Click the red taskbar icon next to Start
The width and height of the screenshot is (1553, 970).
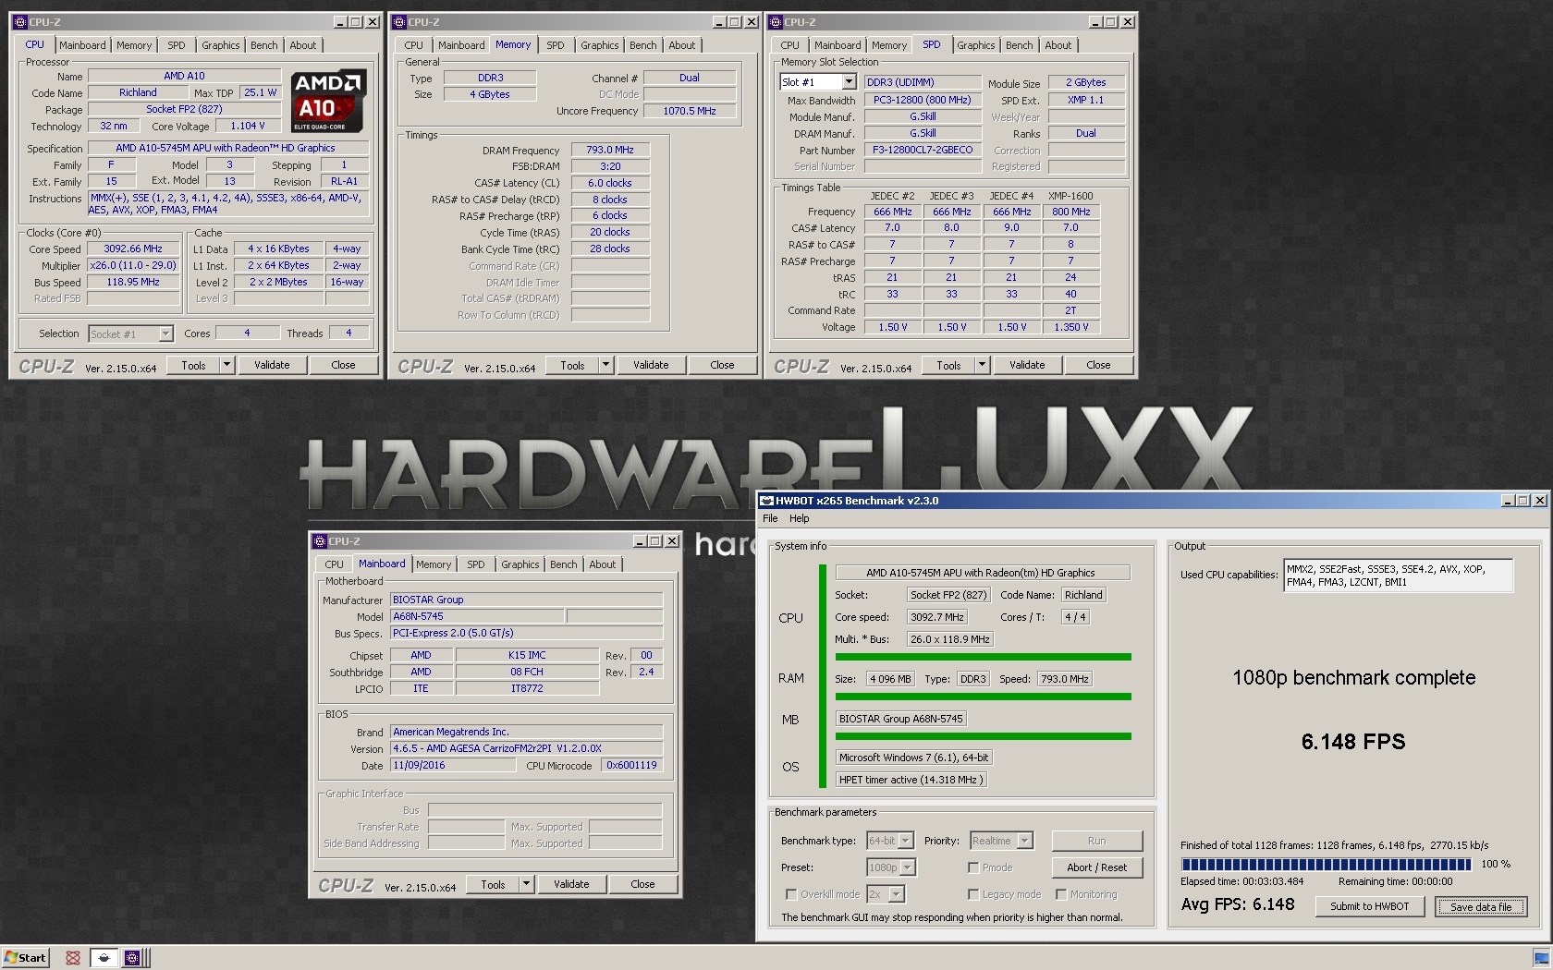pos(73,958)
